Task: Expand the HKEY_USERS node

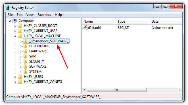Action: (x=15, y=77)
